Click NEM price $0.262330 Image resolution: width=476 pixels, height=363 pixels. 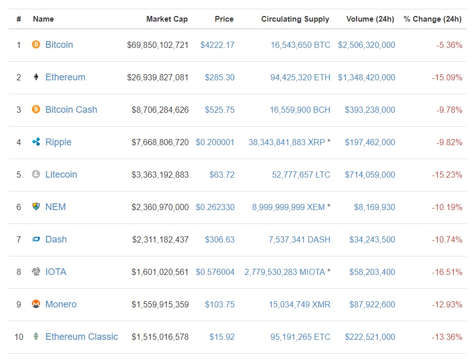point(215,208)
